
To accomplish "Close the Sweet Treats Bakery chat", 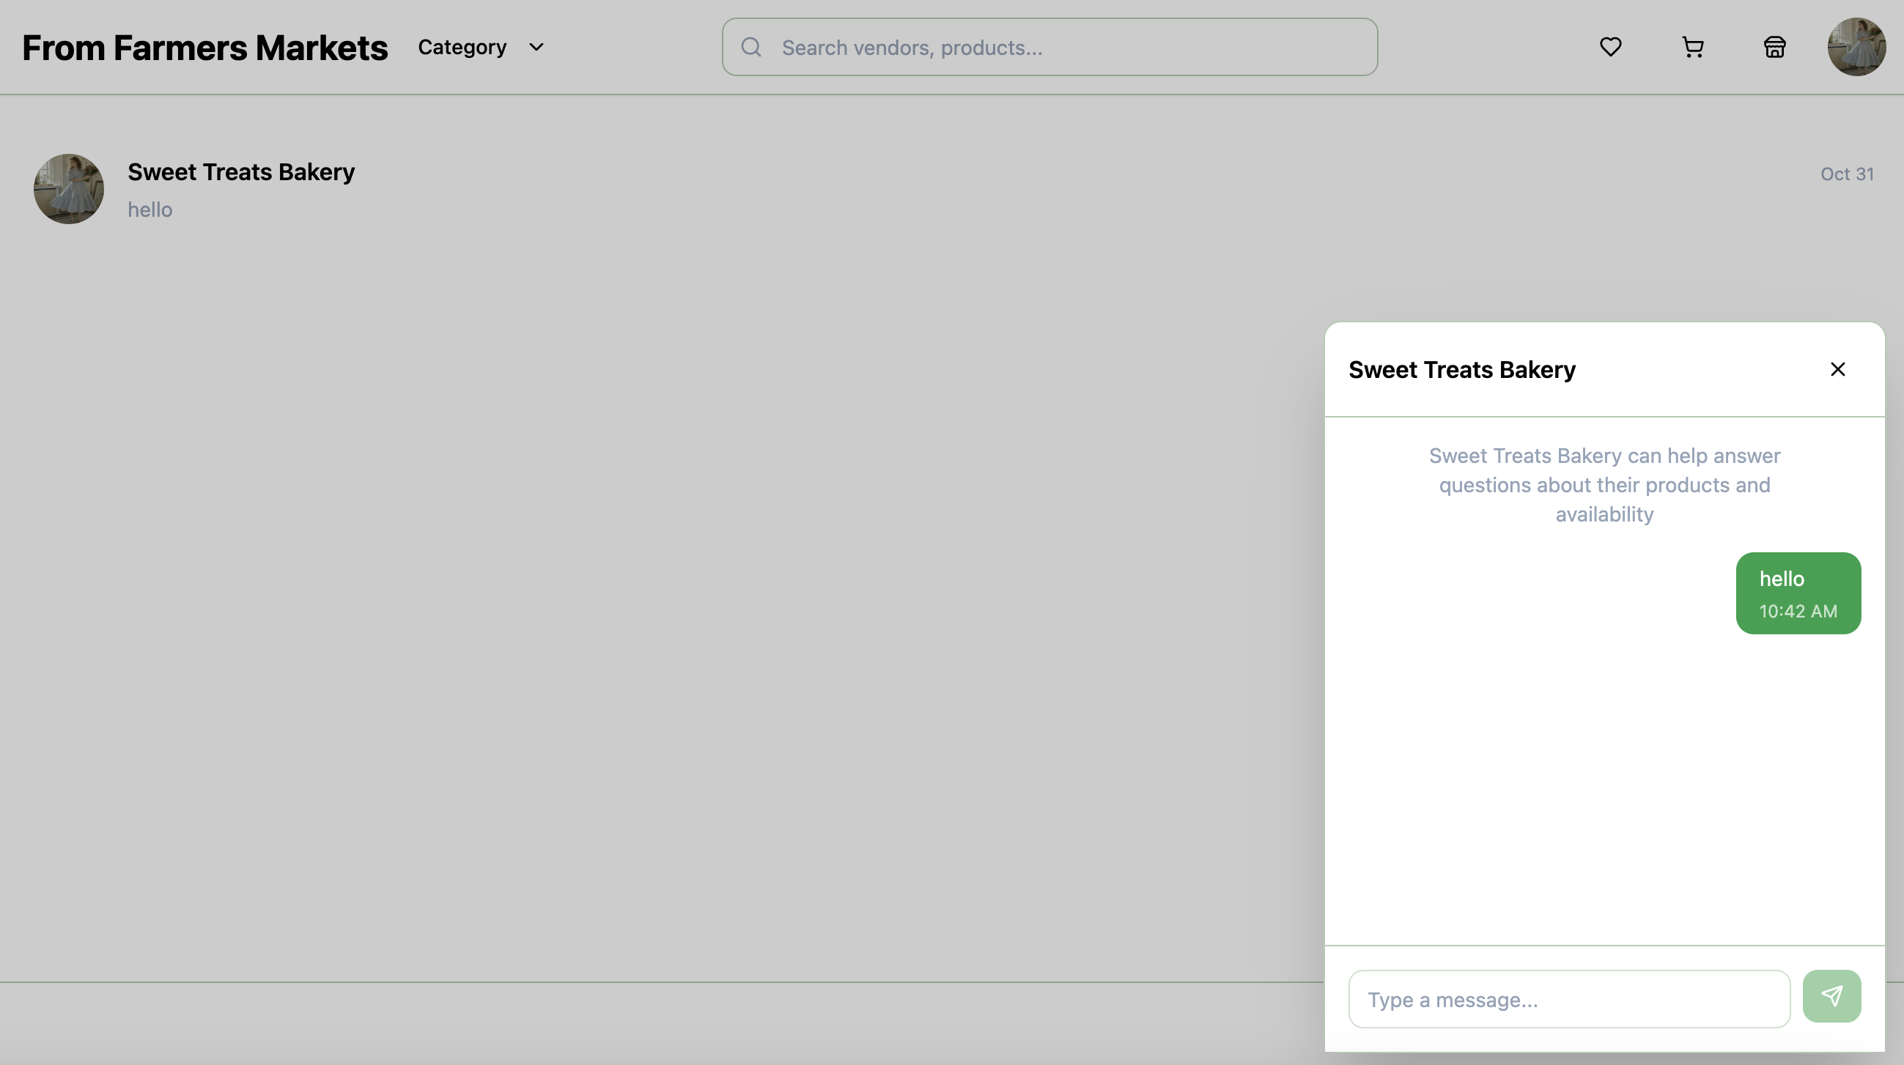I will coord(1837,369).
